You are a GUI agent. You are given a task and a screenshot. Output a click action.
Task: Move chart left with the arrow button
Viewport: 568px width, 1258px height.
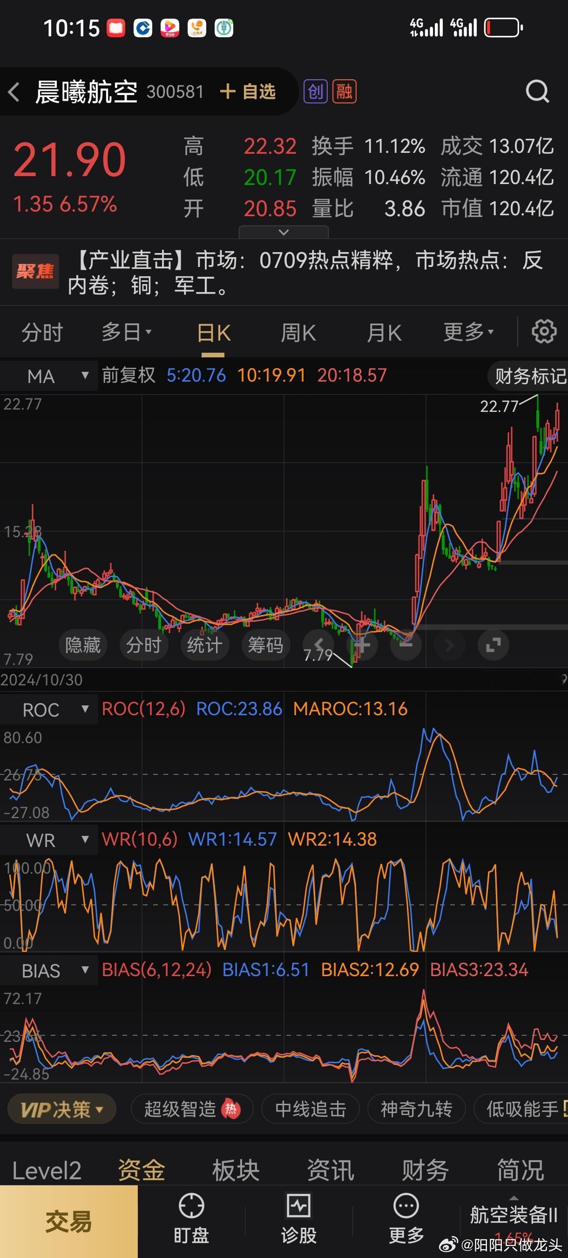318,645
